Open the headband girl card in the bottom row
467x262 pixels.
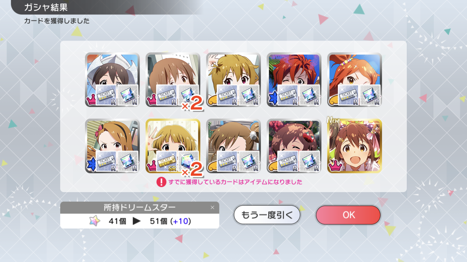[x=112, y=146]
